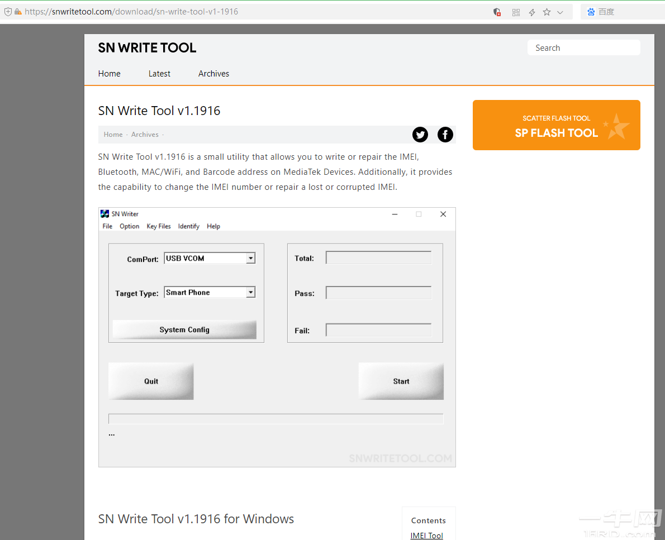The width and height of the screenshot is (665, 540).
Task: Click the shield icon in the address bar
Action: [8, 11]
